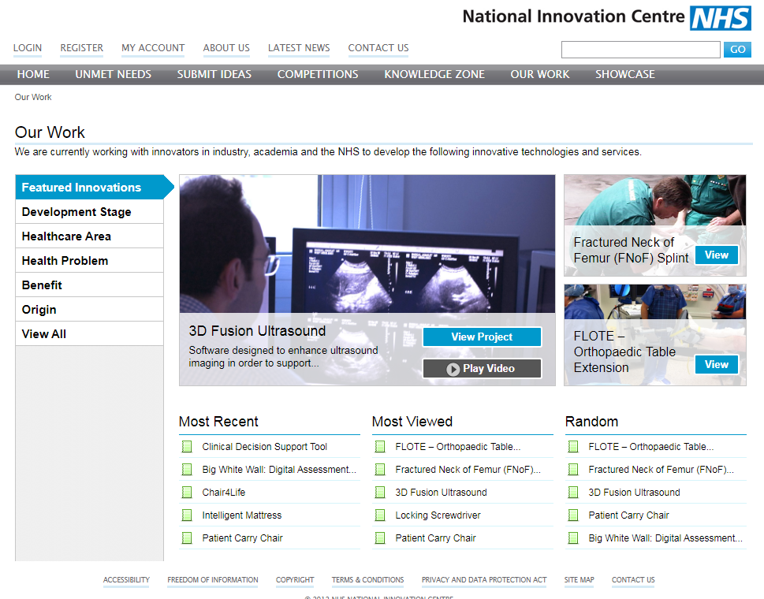This screenshot has height=599, width=764.
Task: Open Copyright footer link
Action: point(295,580)
